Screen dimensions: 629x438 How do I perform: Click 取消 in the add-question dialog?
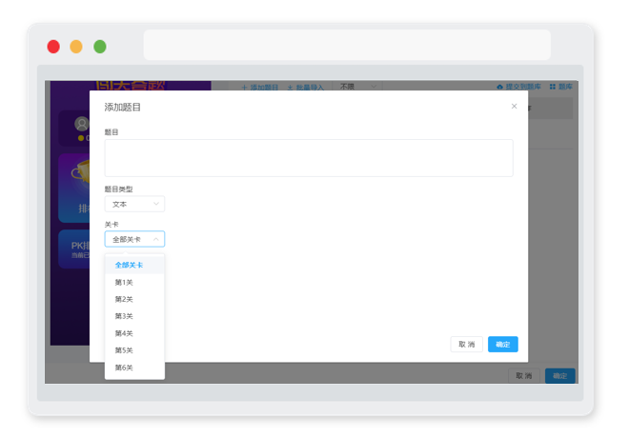click(467, 345)
